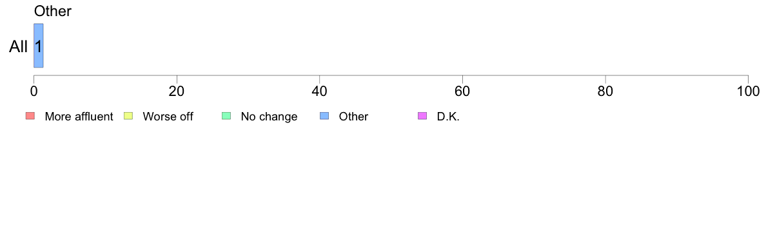Click the Other heading above the bar
Viewport: 766px width, 237px height.
pos(53,11)
